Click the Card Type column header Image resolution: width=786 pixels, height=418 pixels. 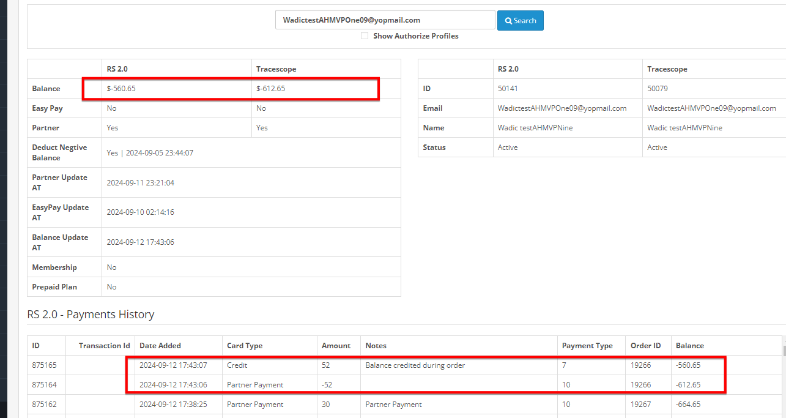pos(245,346)
